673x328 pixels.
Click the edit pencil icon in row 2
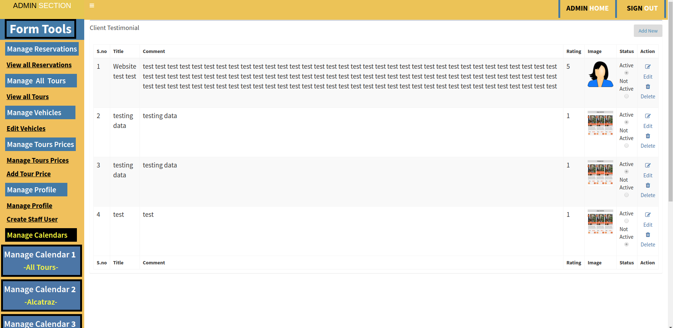point(648,116)
